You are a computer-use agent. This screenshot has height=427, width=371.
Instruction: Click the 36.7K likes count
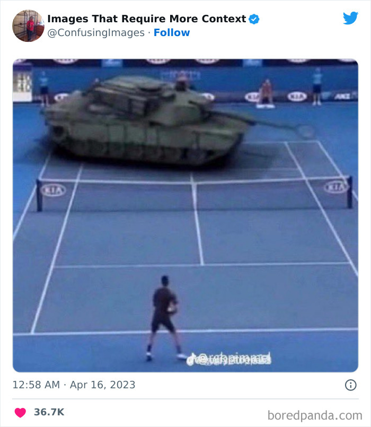tap(49, 412)
